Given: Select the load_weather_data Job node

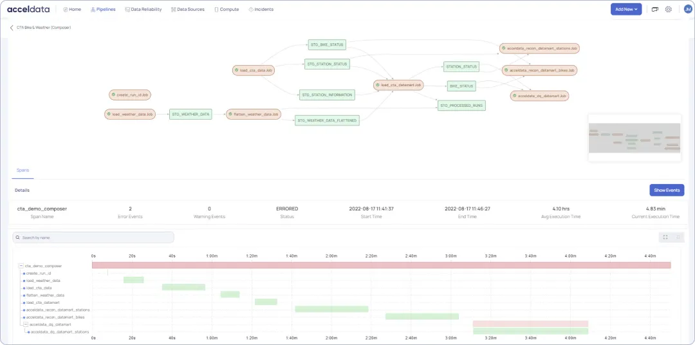Looking at the screenshot, I should point(130,115).
